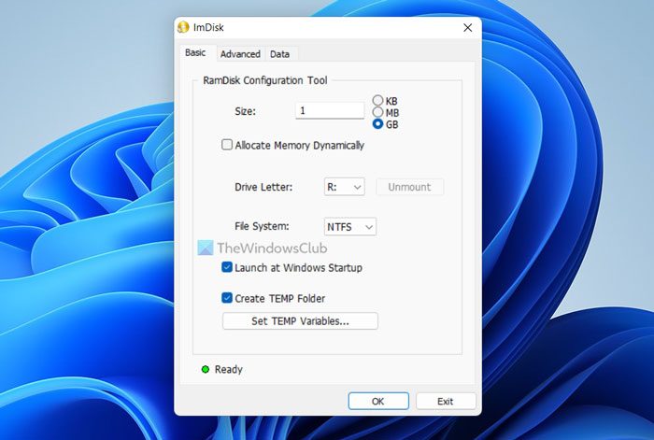Screen dimensions: 654x440
Task: Open the Data tab
Action: 279,54
